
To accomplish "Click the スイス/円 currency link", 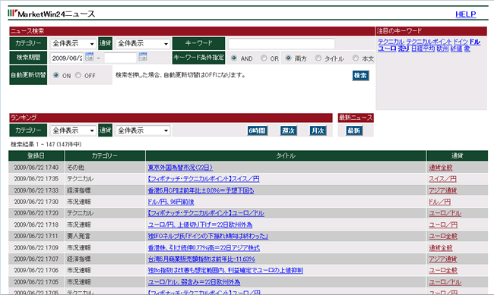I will coord(442,179).
